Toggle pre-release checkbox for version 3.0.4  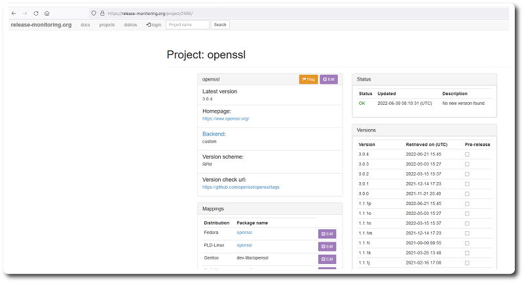point(467,155)
